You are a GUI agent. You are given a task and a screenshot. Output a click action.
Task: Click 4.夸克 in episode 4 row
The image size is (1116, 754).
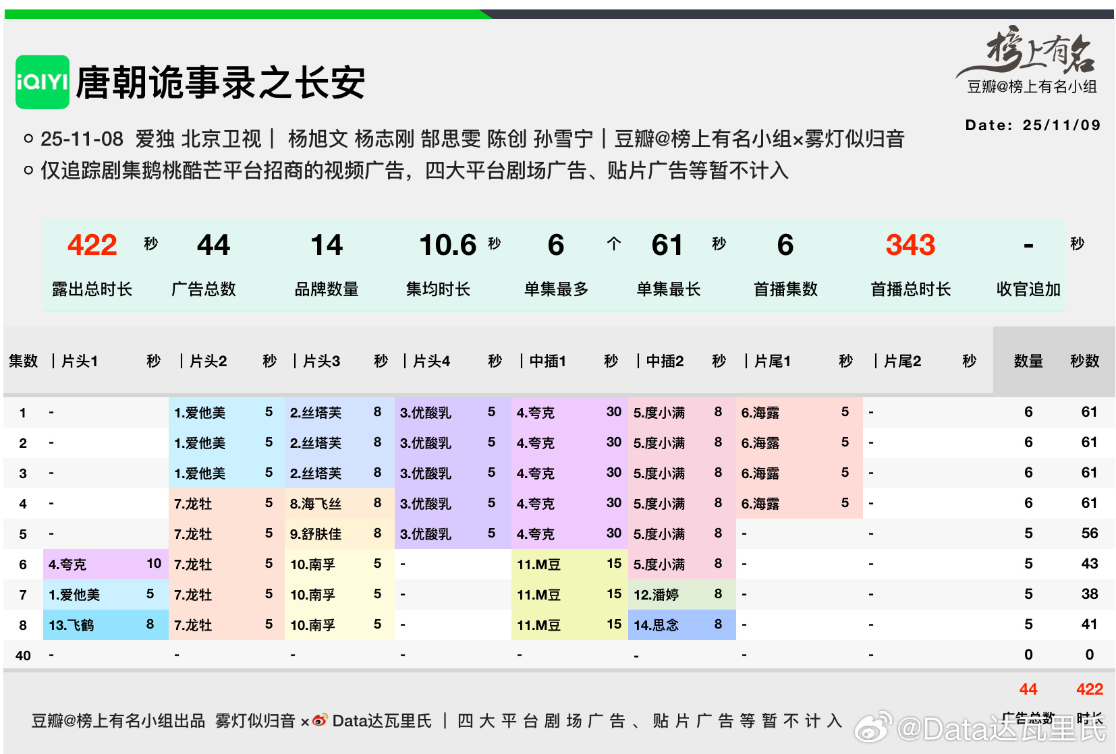click(536, 504)
